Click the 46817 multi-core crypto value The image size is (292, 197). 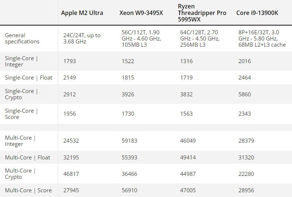pos(71,174)
